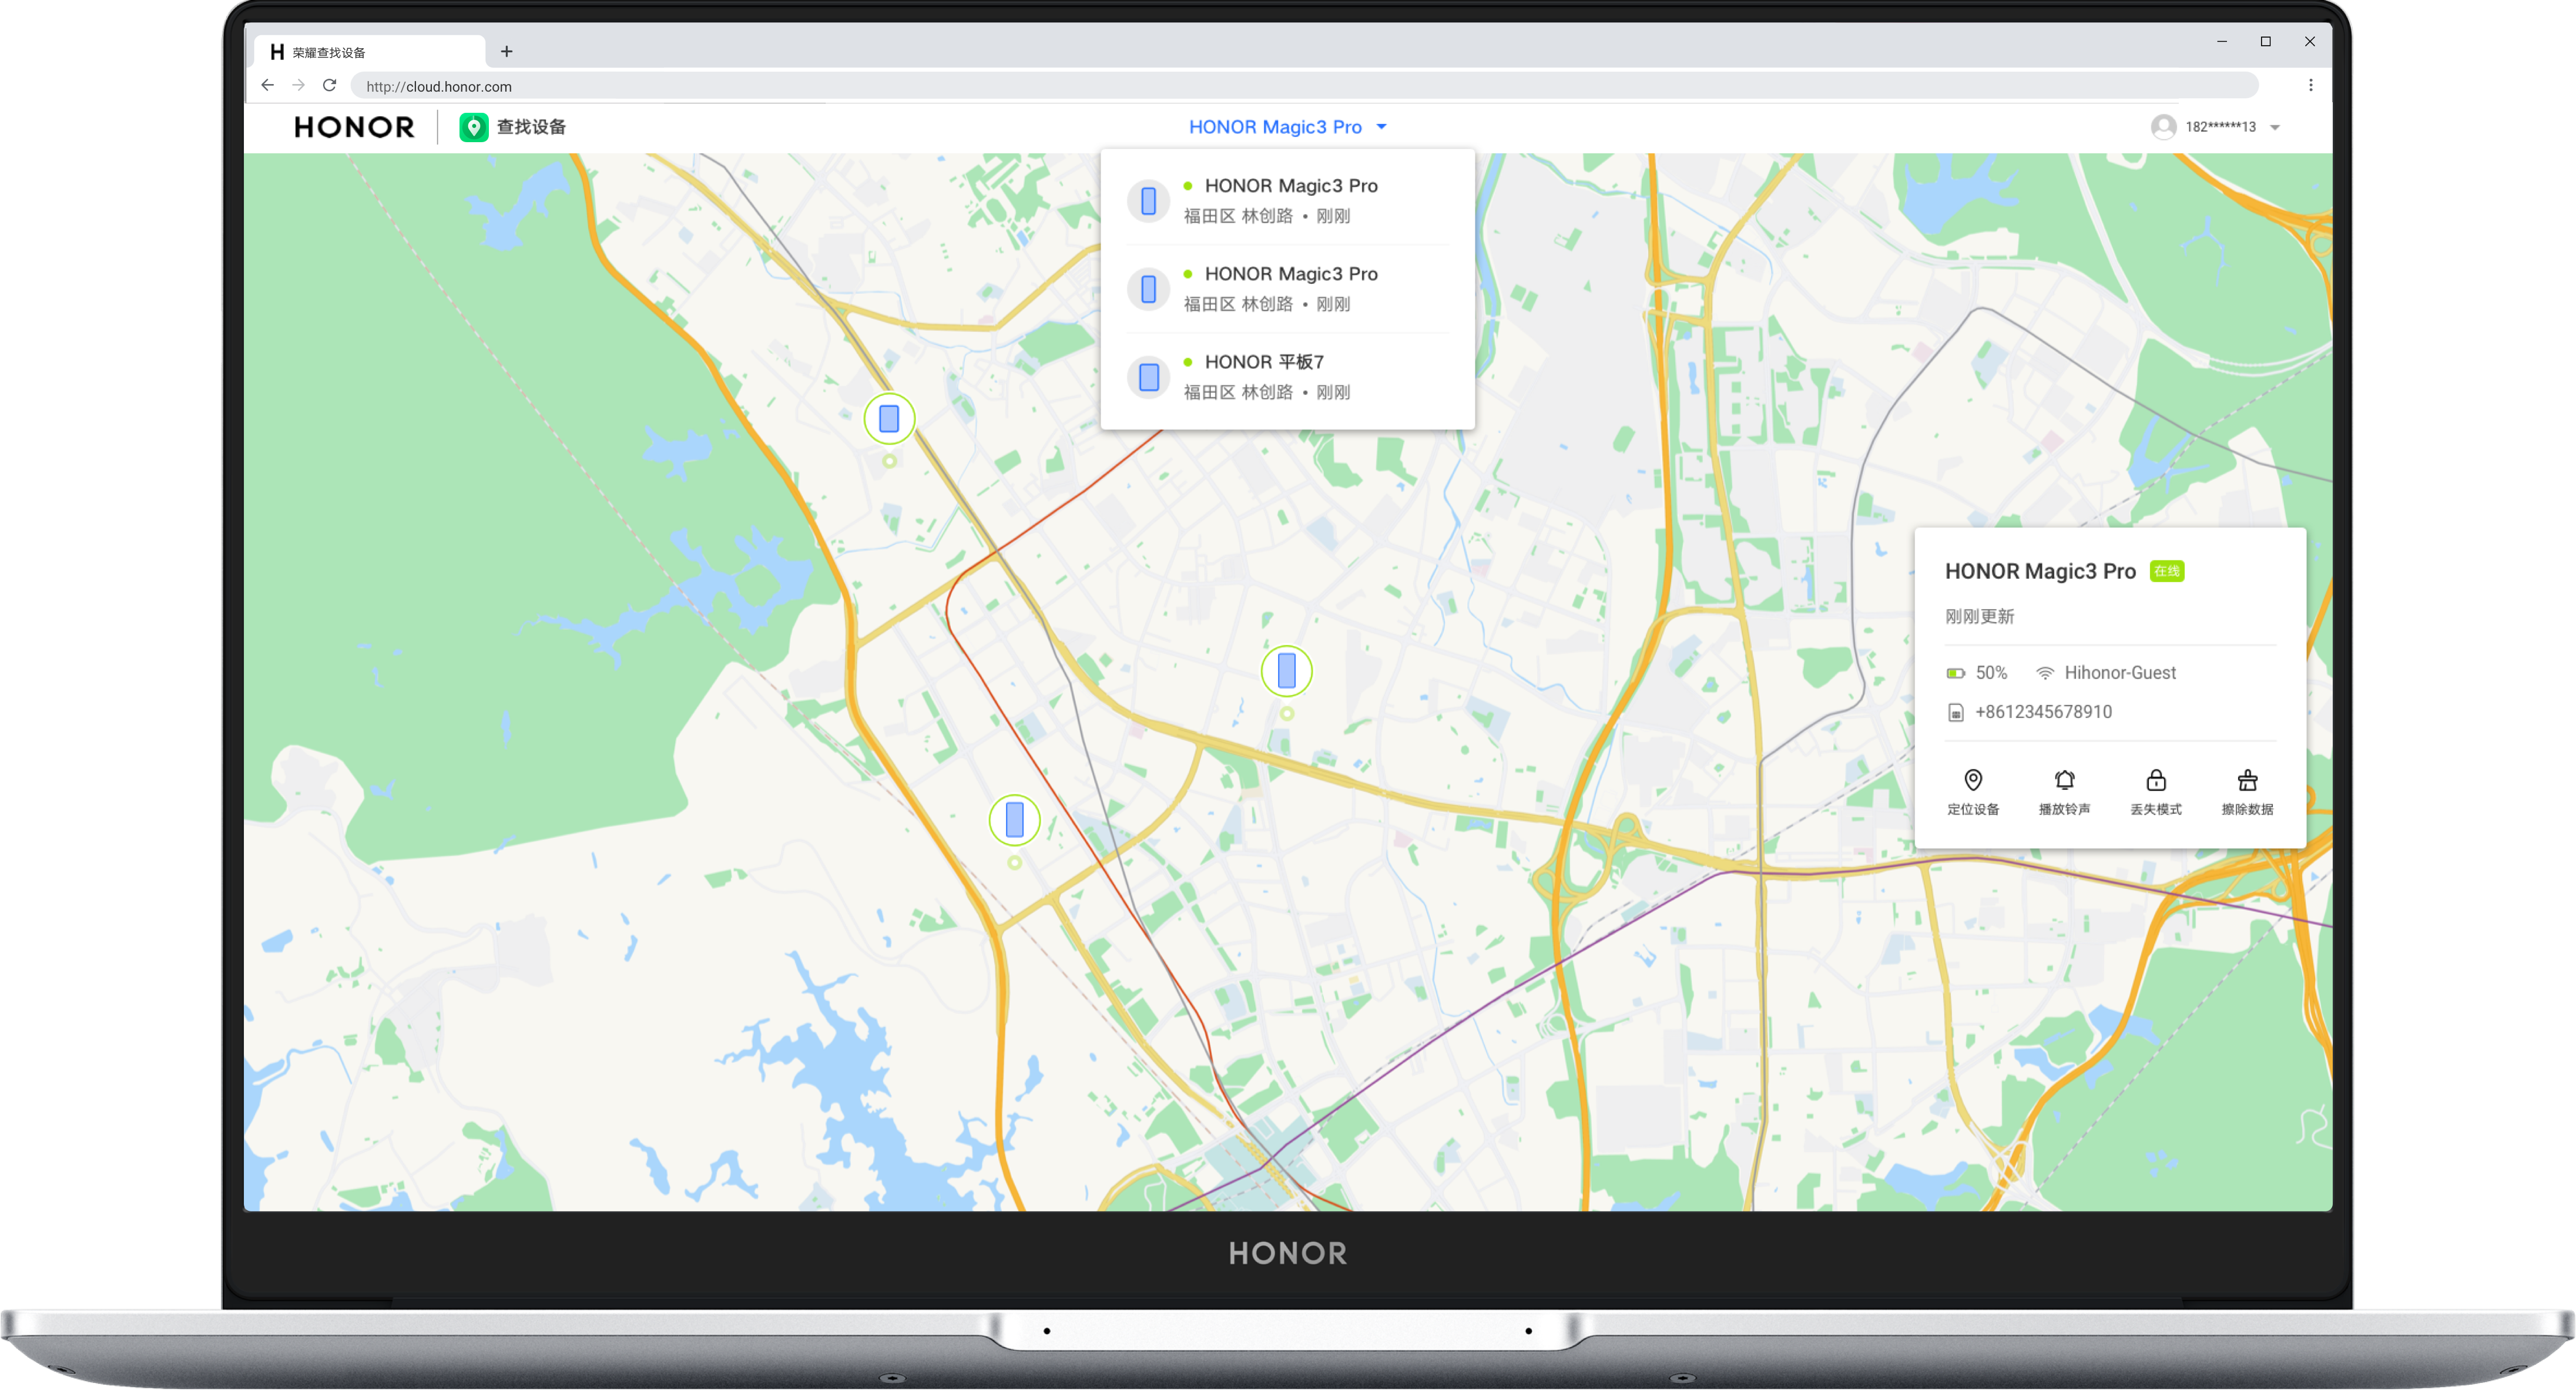Open a new browser tab with plus button
The image size is (2576, 1390).
pyautogui.click(x=507, y=52)
